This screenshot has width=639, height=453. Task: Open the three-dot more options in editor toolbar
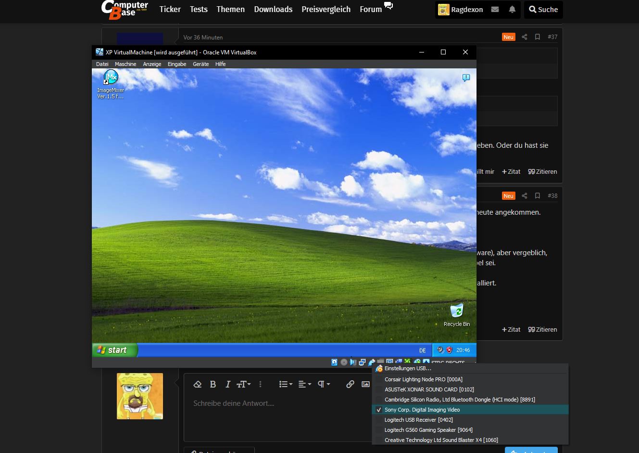click(260, 384)
